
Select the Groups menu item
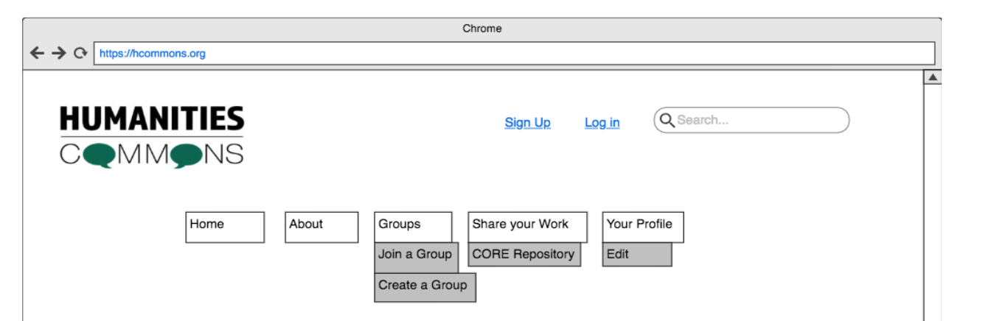[413, 227]
